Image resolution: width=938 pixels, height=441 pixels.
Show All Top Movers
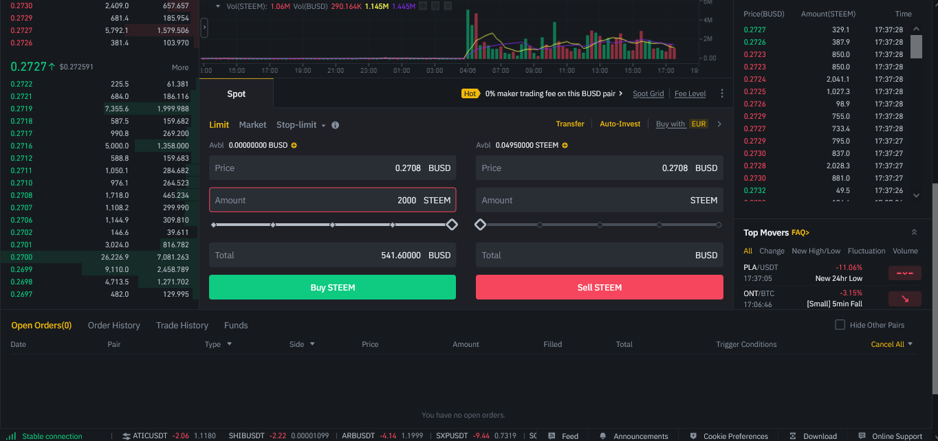(748, 251)
